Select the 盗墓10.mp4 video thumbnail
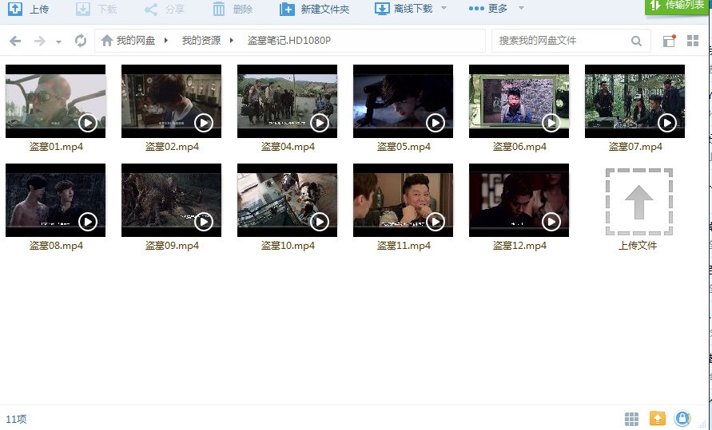Screen dimensions: 712x430 pos(287,199)
